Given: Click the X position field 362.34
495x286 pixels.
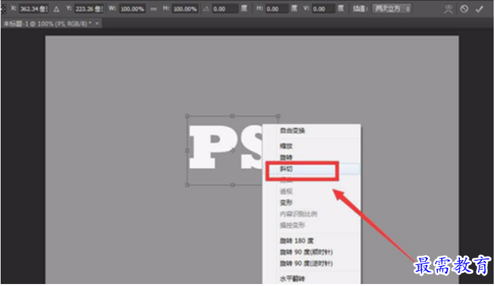Looking at the screenshot, I should tap(34, 9).
